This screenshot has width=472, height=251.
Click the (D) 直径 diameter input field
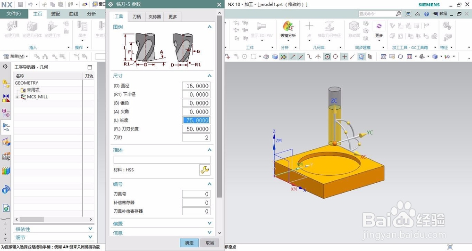coord(196,86)
